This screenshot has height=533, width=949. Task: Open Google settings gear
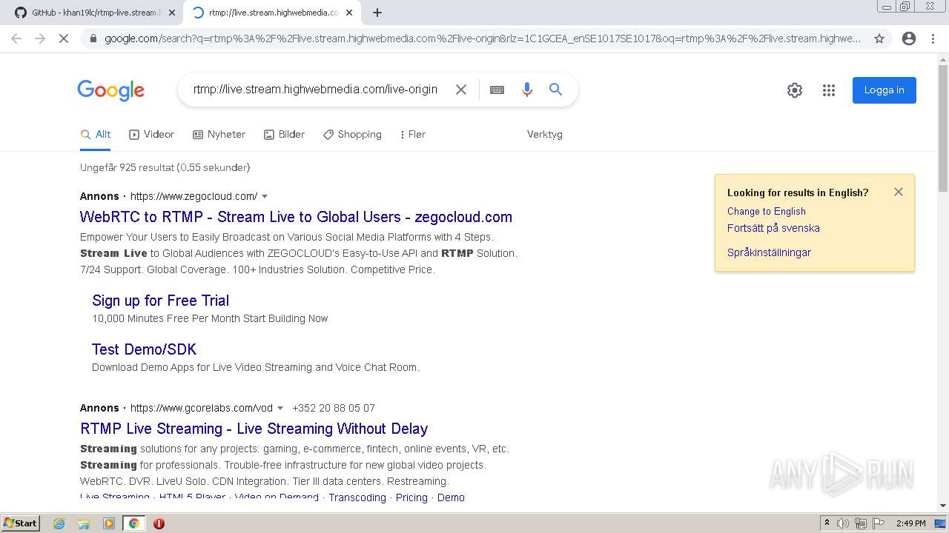[795, 90]
